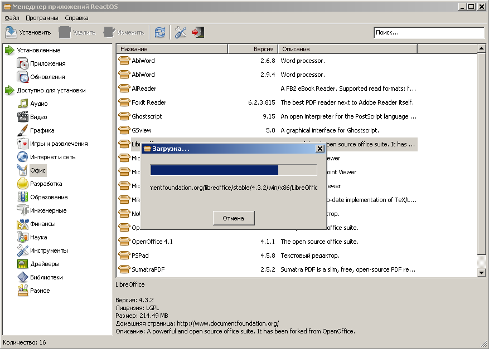Click the Установить install toolbar button
Image resolution: width=489 pixels, height=349 pixels.
pos(28,32)
